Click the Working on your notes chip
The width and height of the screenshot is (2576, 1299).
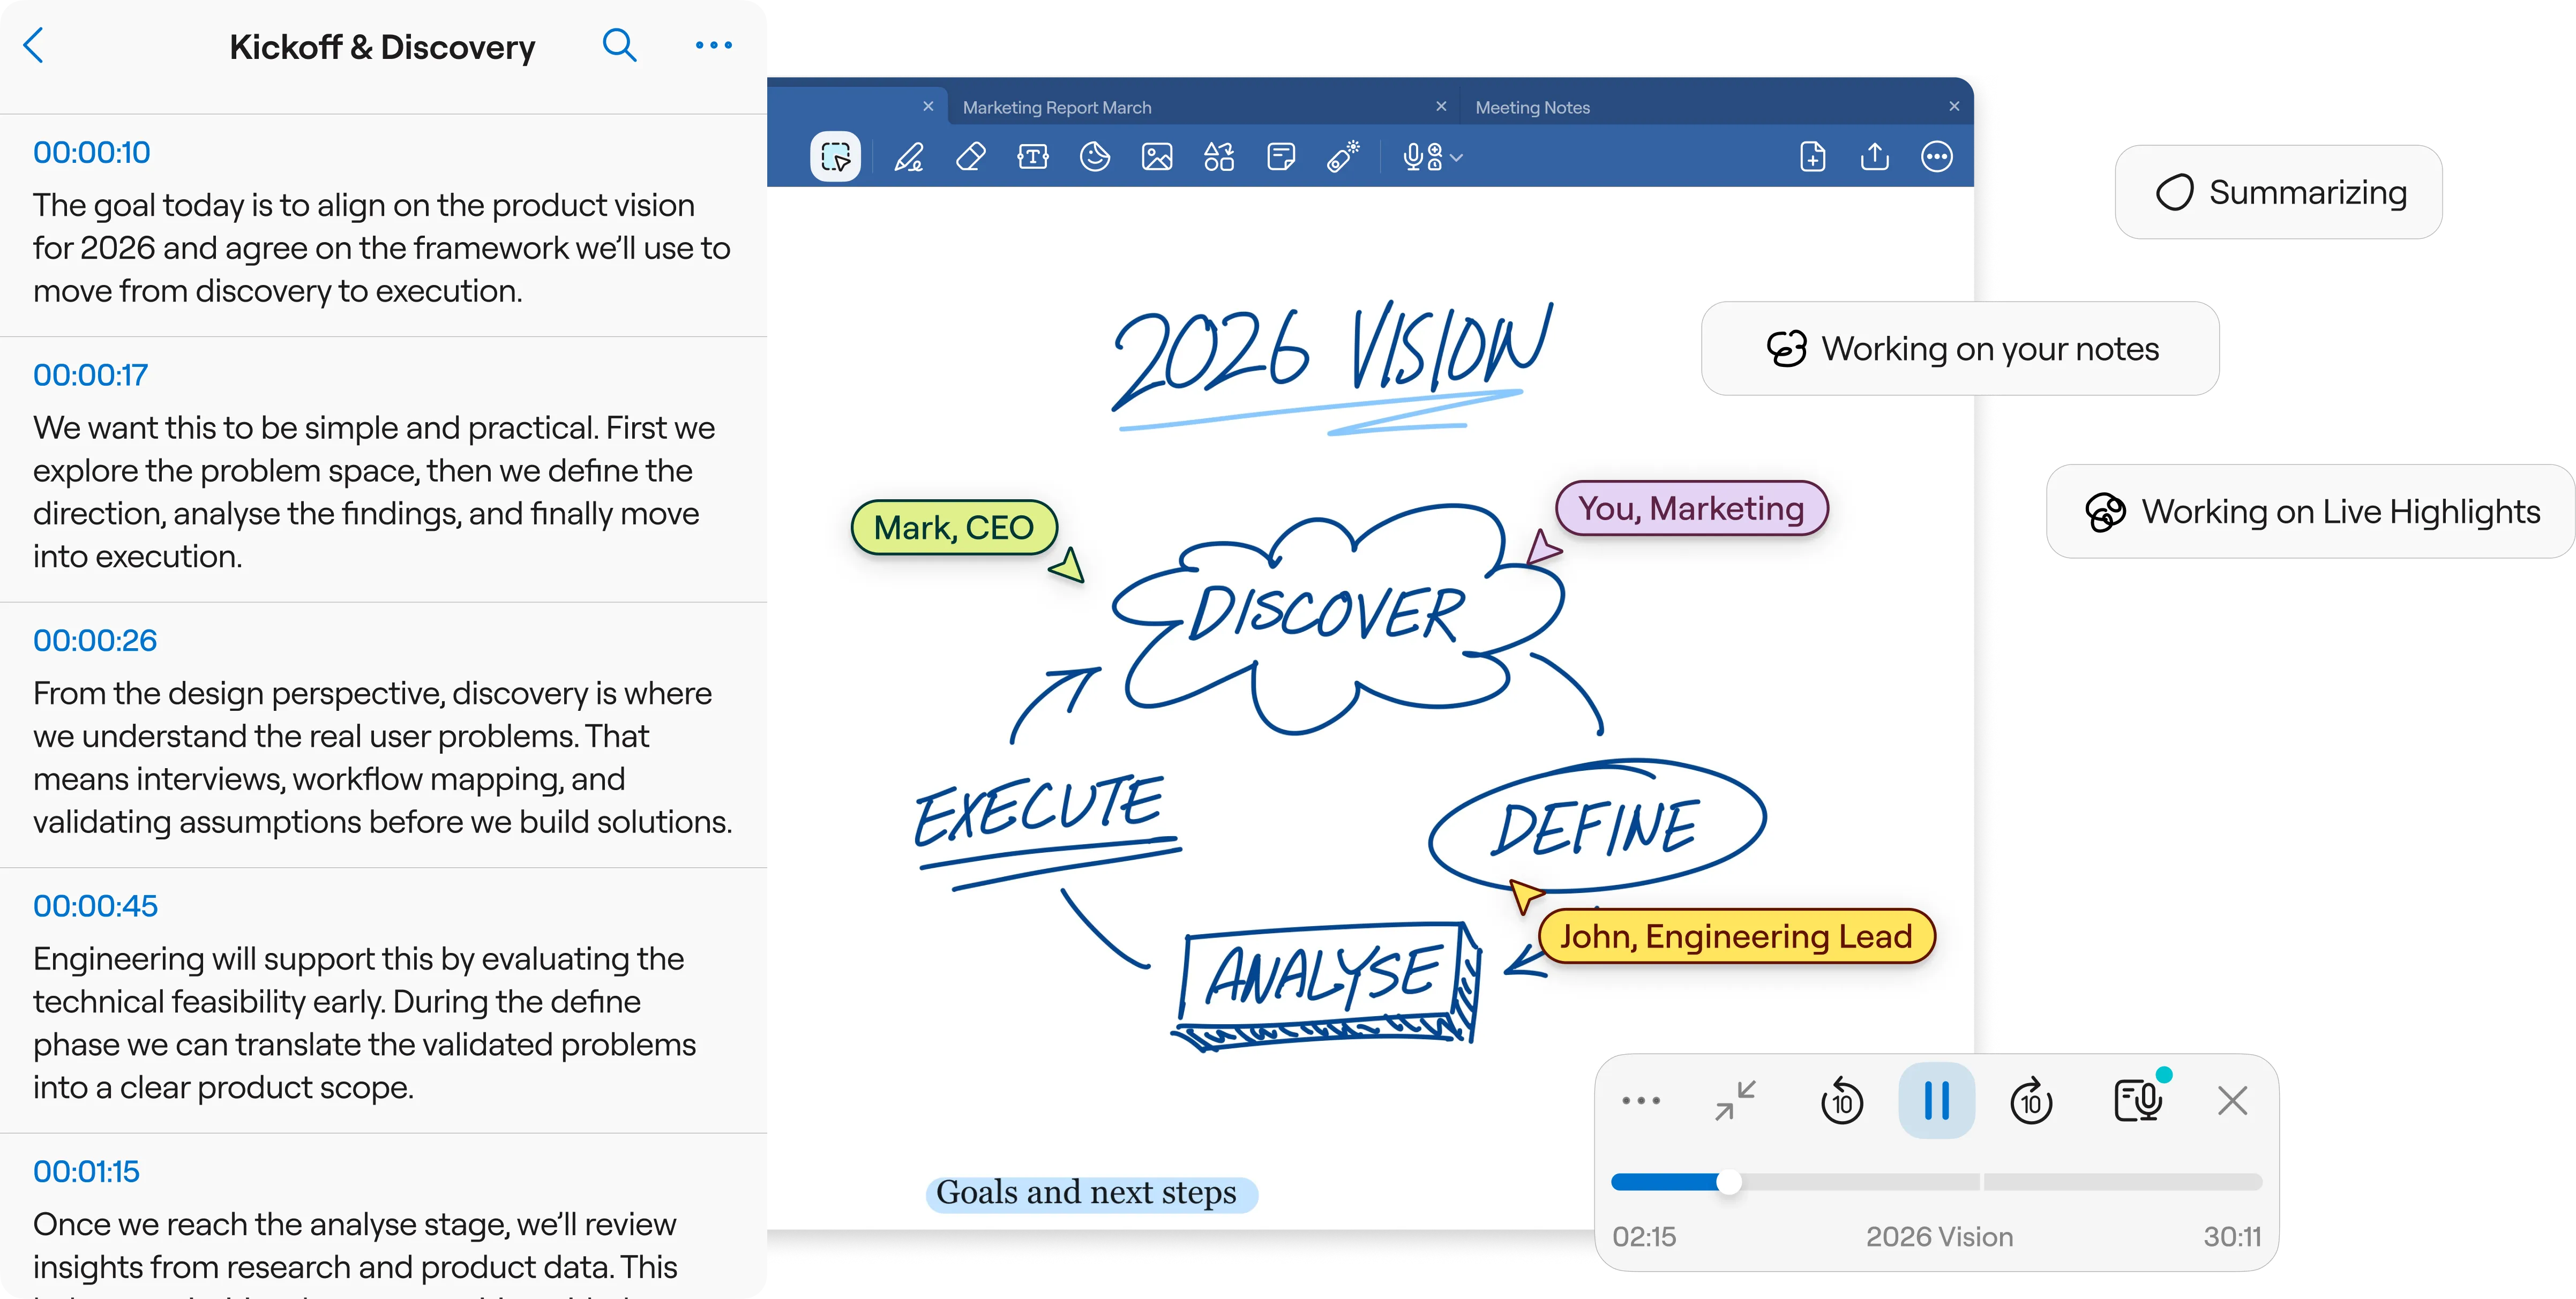[x=1960, y=348]
